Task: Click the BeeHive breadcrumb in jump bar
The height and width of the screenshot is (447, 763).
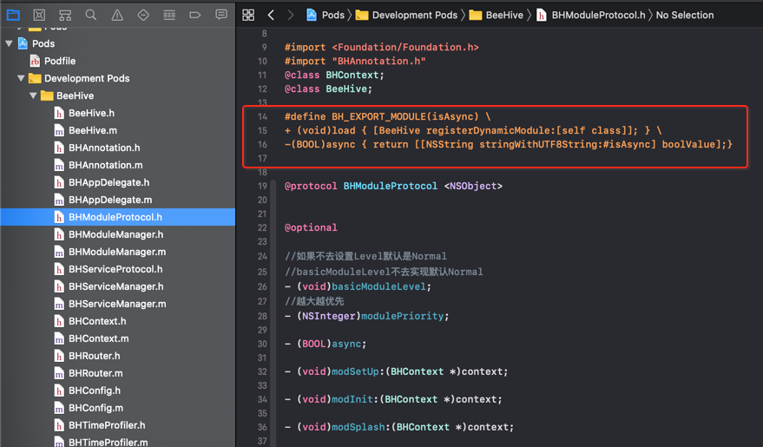Action: point(504,15)
